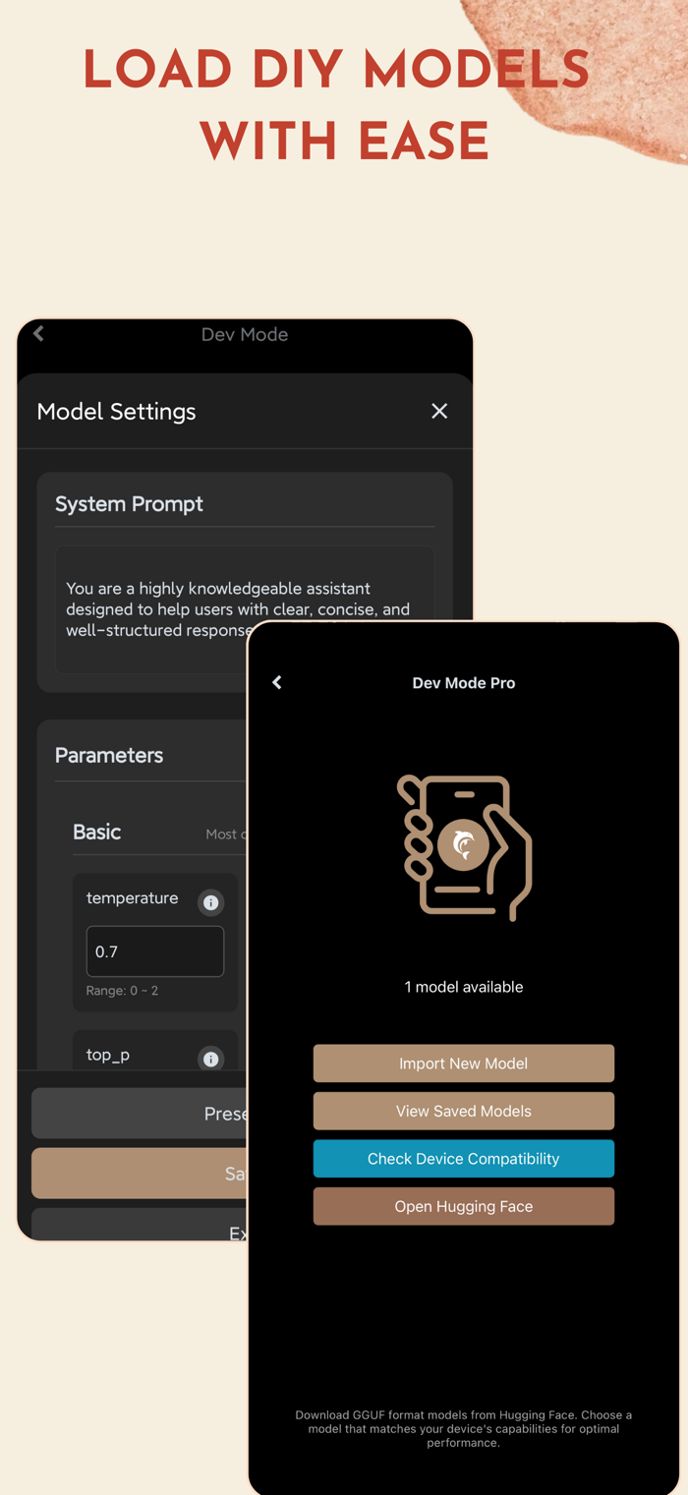Screen dimensions: 688x1495
Task: Open View Saved Models
Action: 464,1111
